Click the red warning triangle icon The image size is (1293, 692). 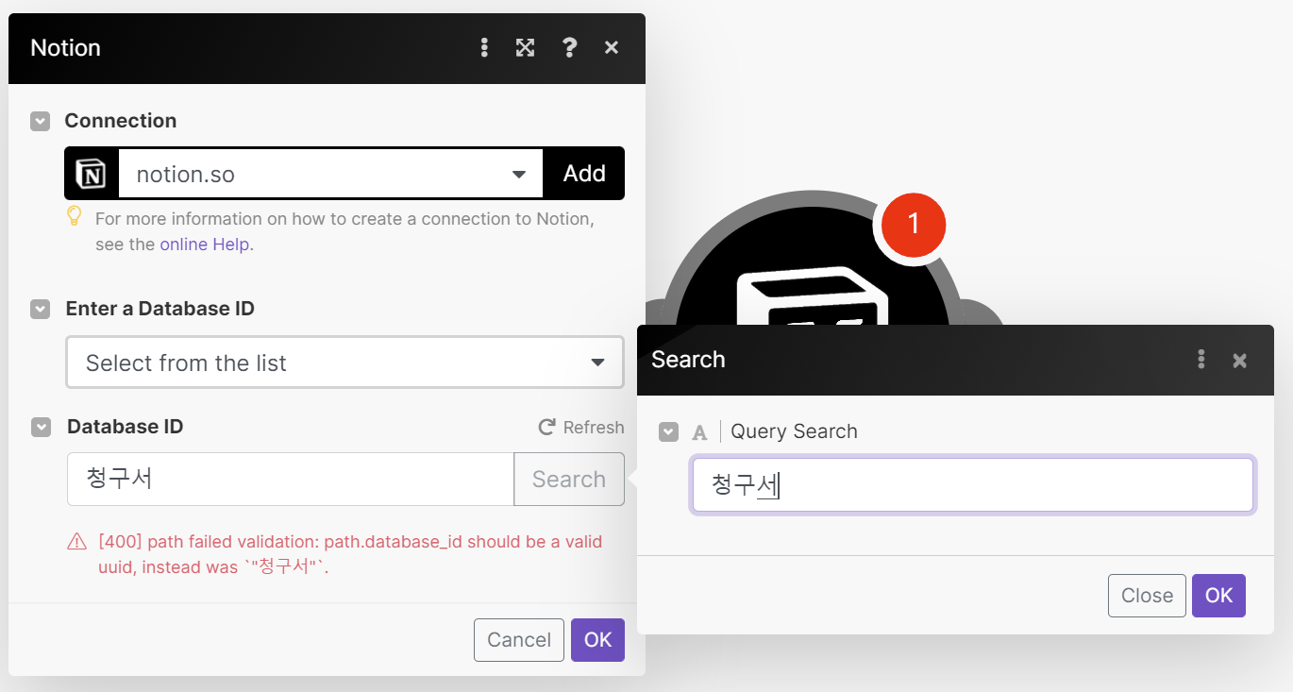[x=76, y=542]
